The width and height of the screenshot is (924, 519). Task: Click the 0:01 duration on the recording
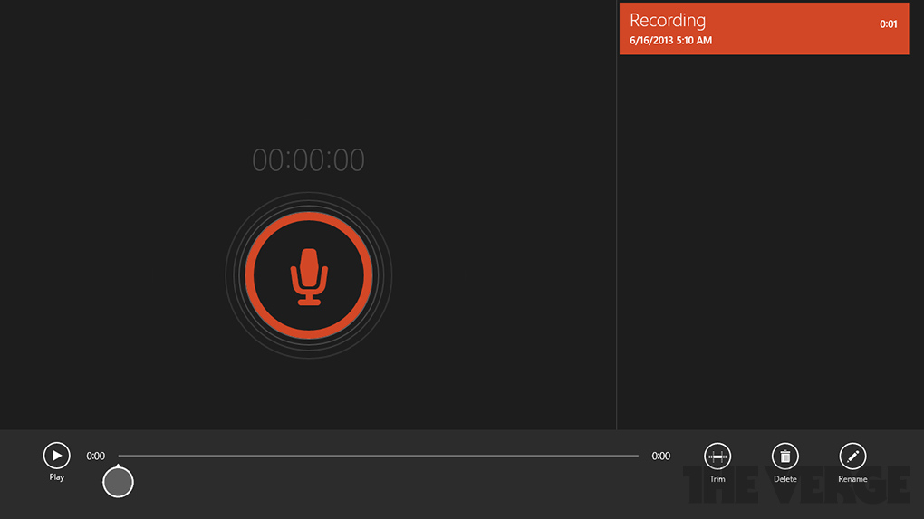(x=888, y=24)
